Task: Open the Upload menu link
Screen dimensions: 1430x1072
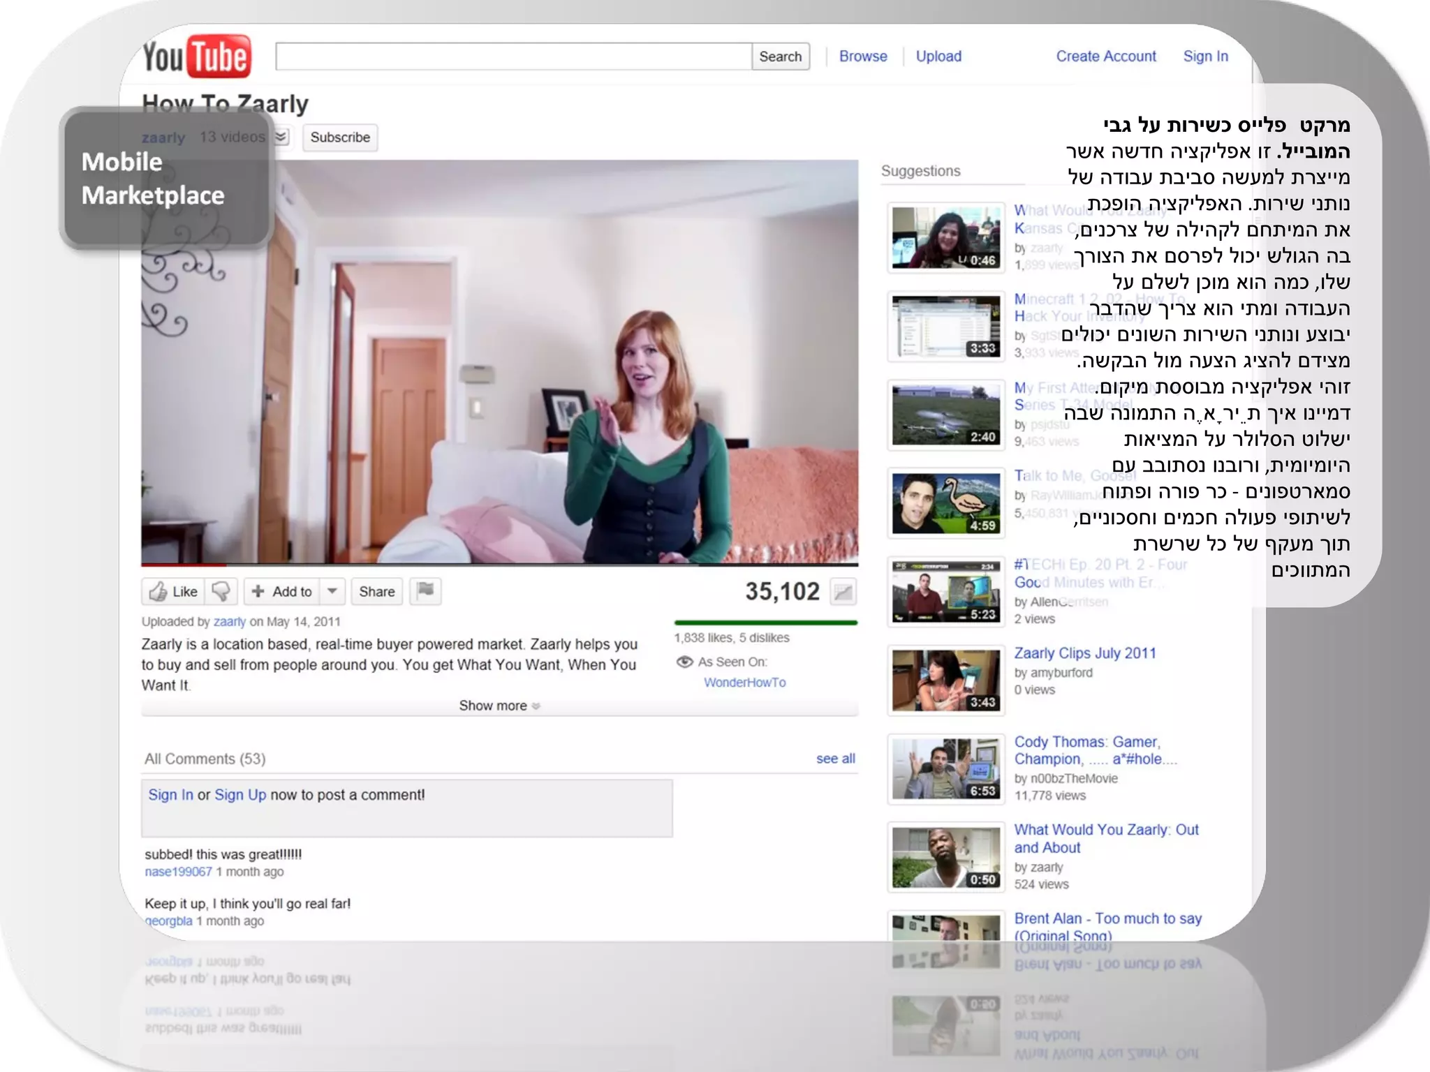Action: point(938,57)
